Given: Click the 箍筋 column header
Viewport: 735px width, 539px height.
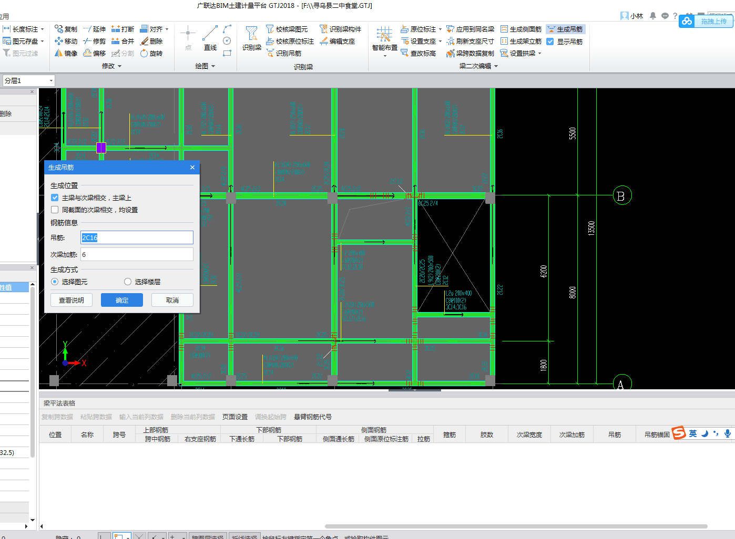Looking at the screenshot, I should coord(450,434).
